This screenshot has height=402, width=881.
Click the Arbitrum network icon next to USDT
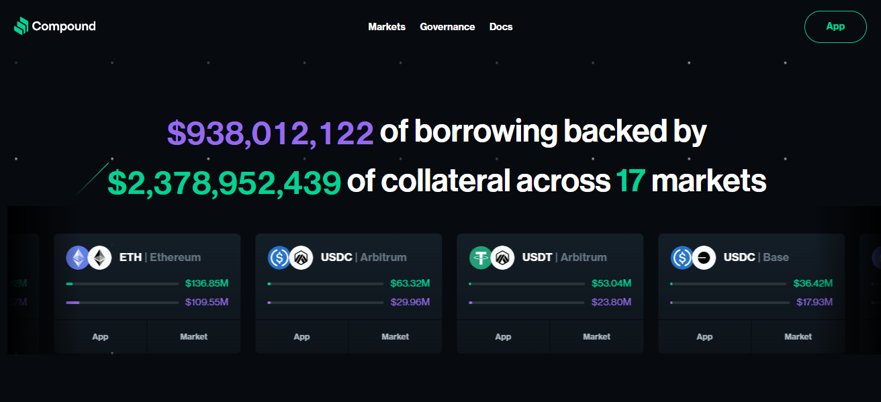point(502,257)
